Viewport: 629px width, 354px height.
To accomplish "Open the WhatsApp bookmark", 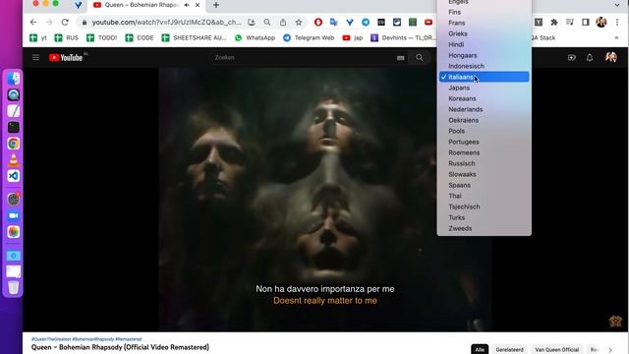I will [x=256, y=37].
